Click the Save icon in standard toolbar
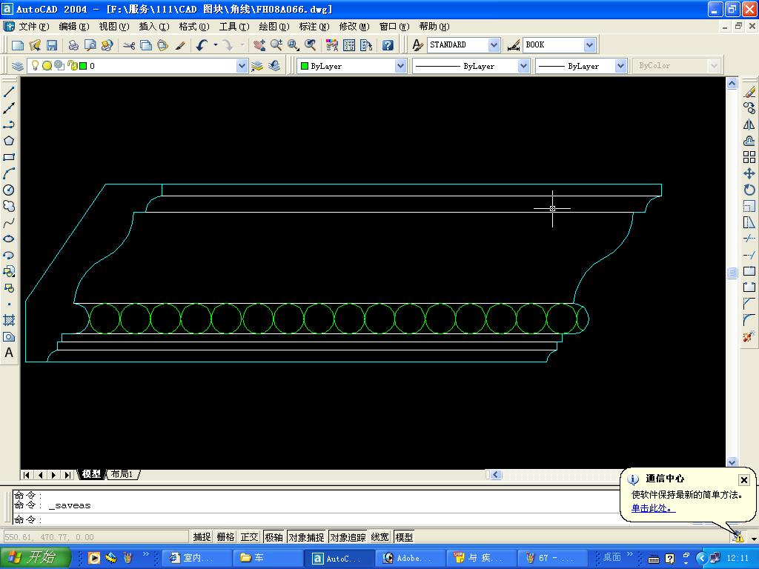This screenshot has height=569, width=759. tap(52, 45)
